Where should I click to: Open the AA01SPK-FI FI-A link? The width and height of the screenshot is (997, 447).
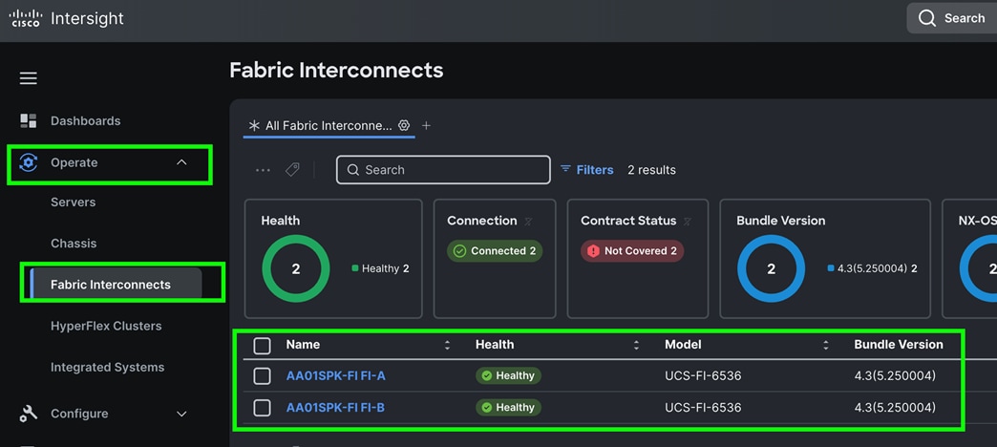click(336, 375)
